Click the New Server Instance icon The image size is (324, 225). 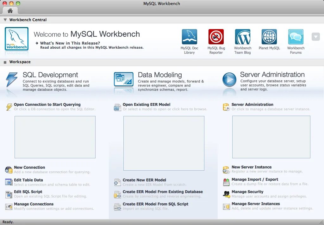point(226,170)
